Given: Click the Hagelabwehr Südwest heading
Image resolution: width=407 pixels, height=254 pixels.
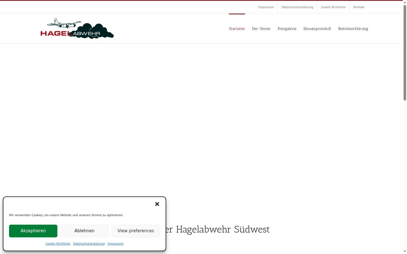Looking at the screenshot, I should tap(218, 229).
